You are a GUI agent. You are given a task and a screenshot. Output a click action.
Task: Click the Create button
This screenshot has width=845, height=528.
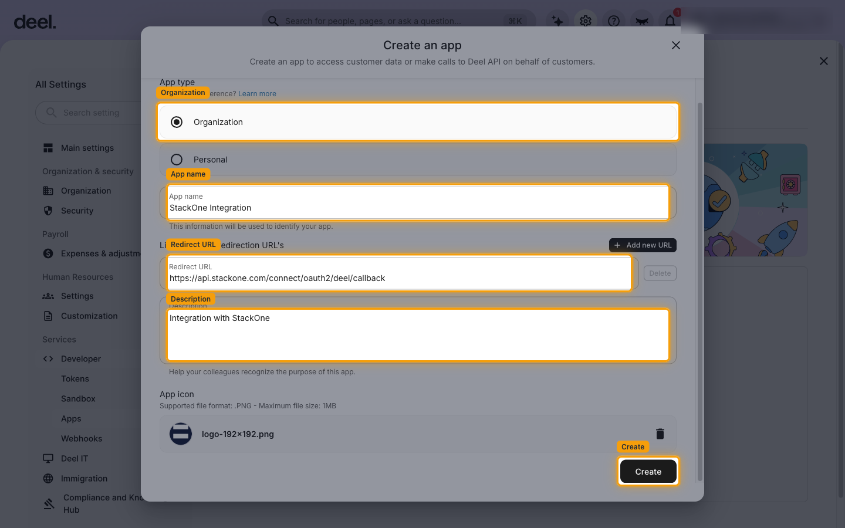(x=648, y=472)
